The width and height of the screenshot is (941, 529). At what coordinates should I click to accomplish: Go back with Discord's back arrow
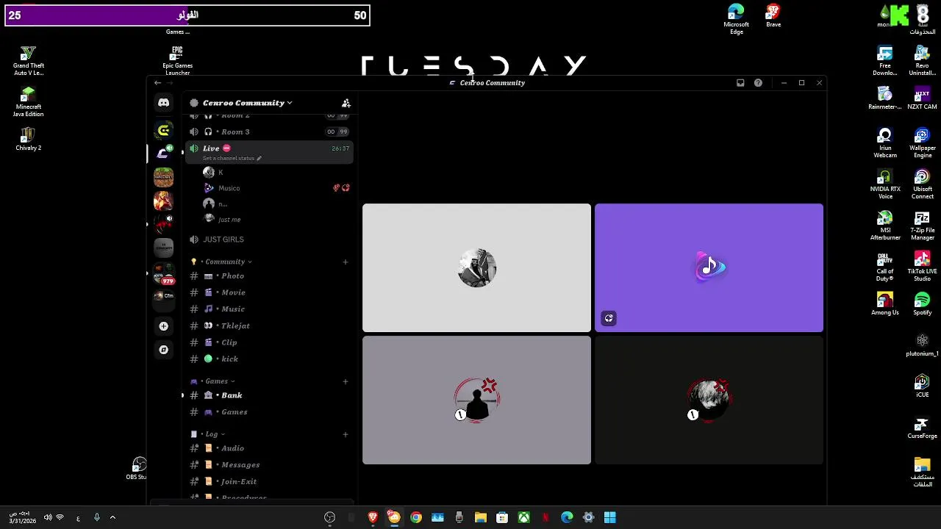[x=157, y=83]
